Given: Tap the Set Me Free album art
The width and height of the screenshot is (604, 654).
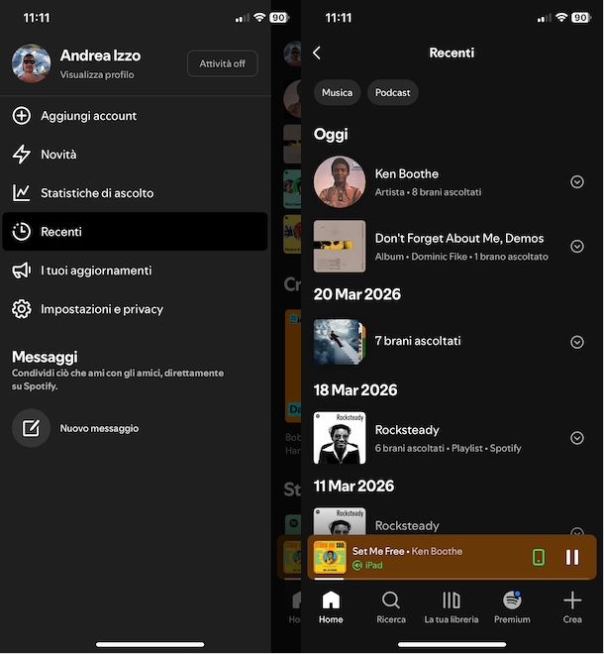Looking at the screenshot, I should (x=330, y=557).
